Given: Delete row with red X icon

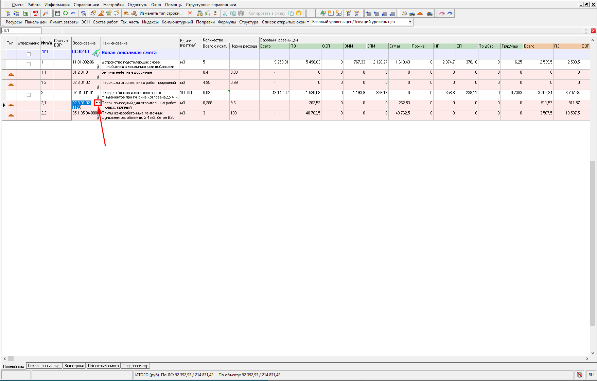Looking at the screenshot, I should tap(190, 13).
